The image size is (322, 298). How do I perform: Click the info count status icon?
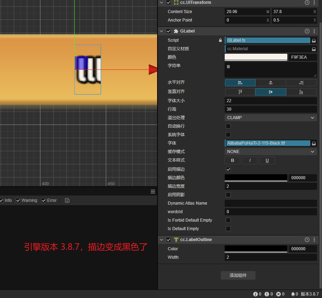(255, 294)
